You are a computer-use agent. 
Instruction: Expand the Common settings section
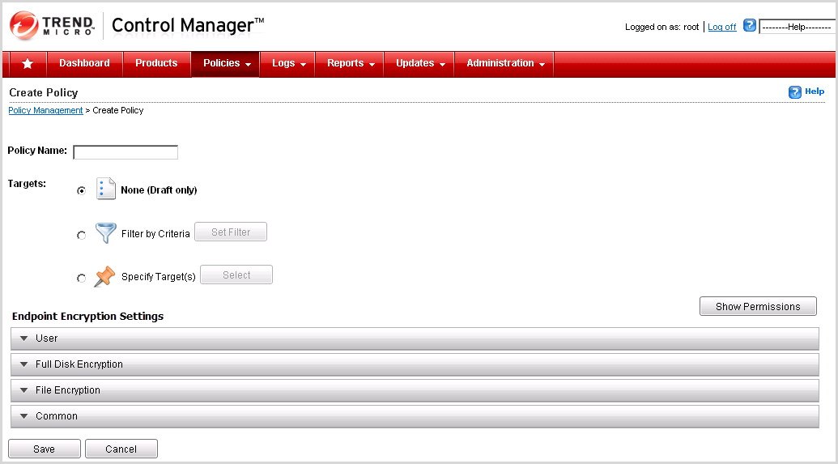click(x=415, y=416)
